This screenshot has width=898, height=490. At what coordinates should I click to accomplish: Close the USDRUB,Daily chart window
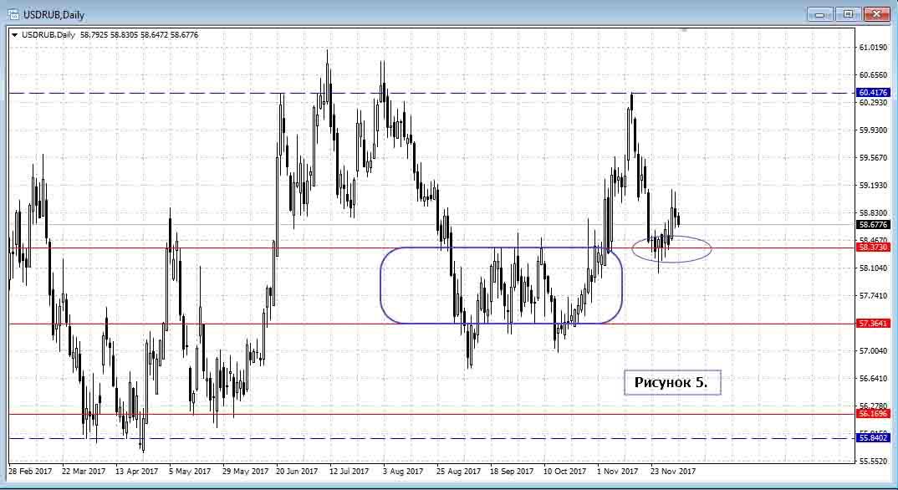pyautogui.click(x=875, y=14)
